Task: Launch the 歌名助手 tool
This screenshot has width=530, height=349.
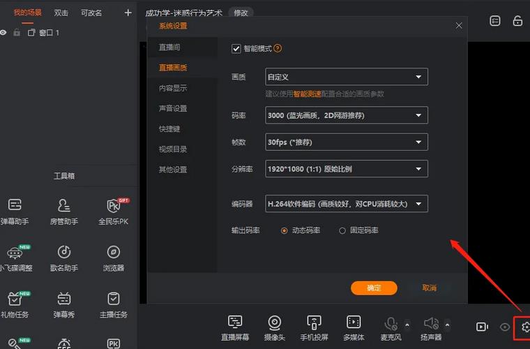Action: (x=64, y=252)
